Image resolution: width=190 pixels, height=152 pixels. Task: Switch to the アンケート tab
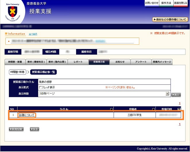pyautogui.click(x=141, y=62)
